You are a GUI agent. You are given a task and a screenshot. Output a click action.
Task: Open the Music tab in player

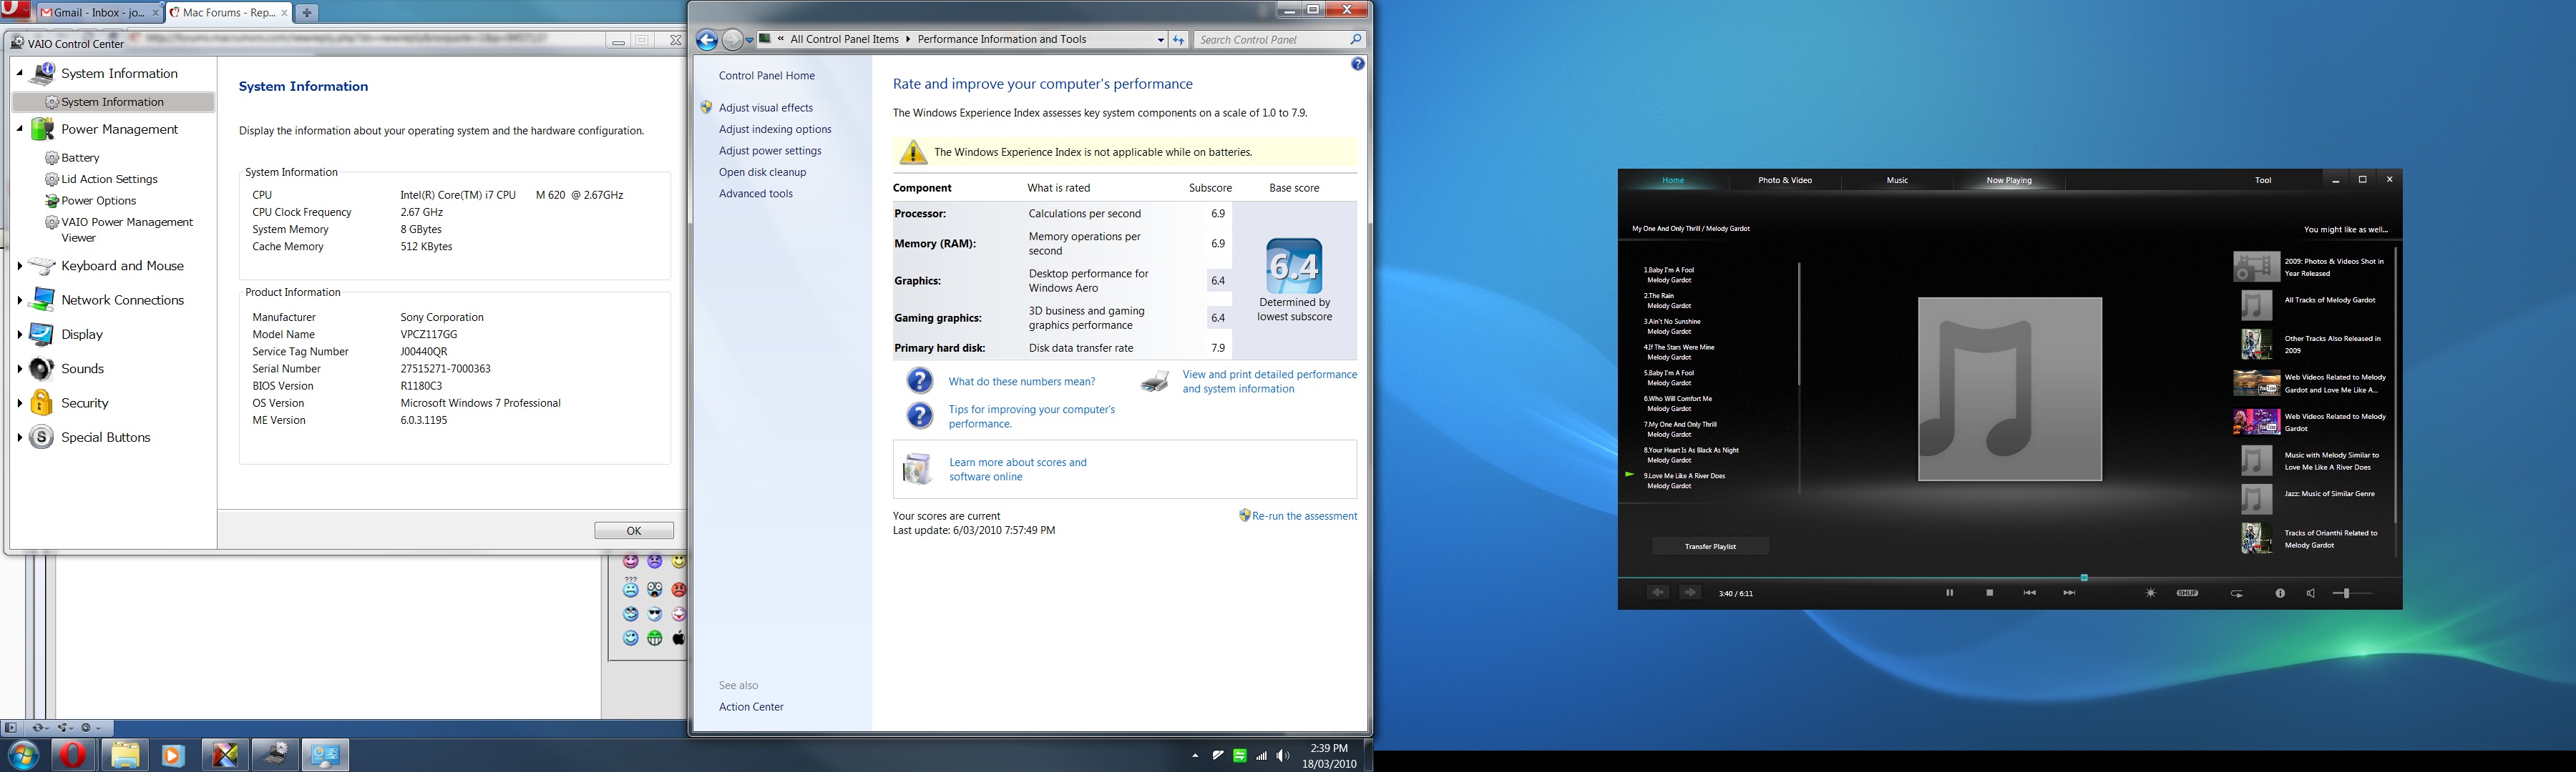point(1897,181)
